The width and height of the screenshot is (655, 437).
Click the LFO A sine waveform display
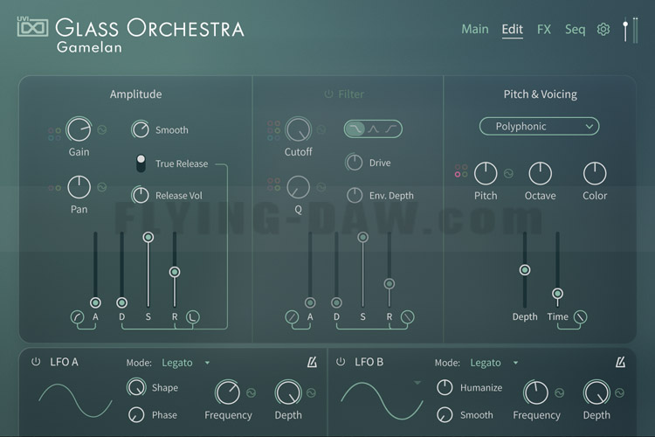(76, 400)
